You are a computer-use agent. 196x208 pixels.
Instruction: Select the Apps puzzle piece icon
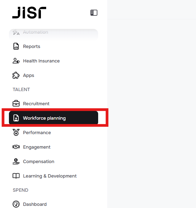(x=16, y=75)
